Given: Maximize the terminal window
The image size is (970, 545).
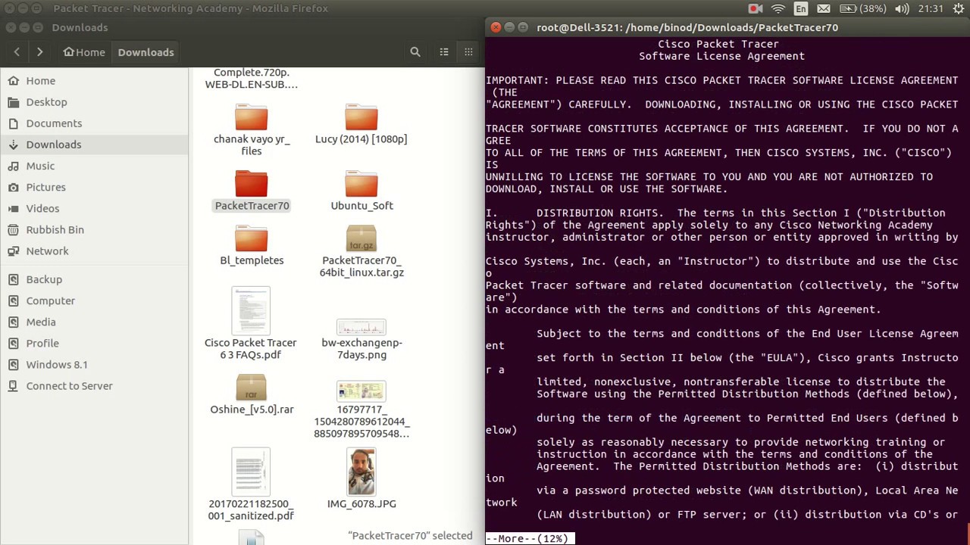Looking at the screenshot, I should 523,27.
